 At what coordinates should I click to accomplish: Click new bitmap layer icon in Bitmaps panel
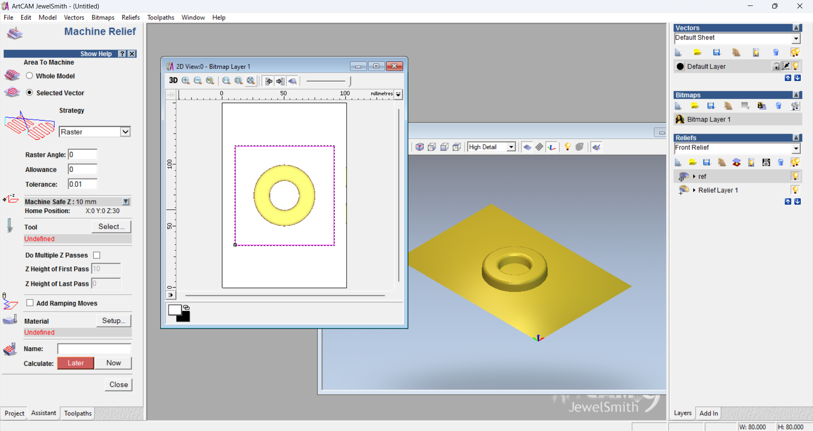(x=678, y=106)
